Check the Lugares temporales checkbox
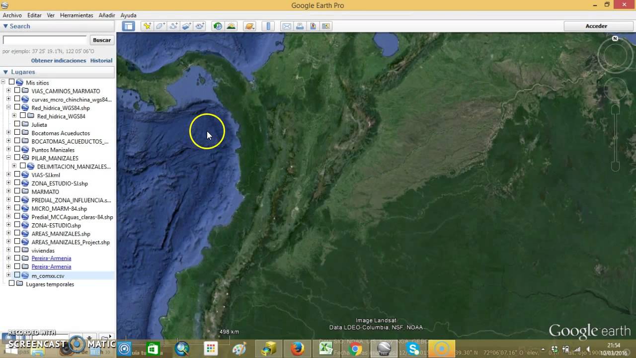The image size is (636, 358). [x=12, y=283]
